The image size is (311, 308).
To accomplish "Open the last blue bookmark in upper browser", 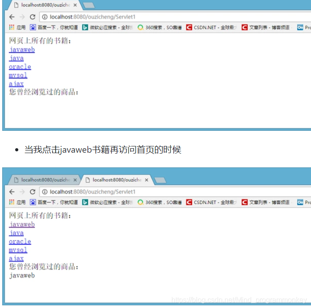I will point(304,27).
